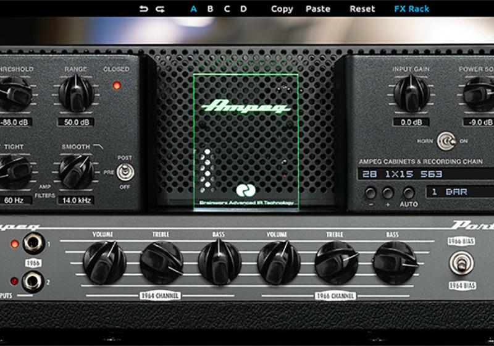Click the Paste button
Viewport: 494px width, 346px height.
coord(318,9)
